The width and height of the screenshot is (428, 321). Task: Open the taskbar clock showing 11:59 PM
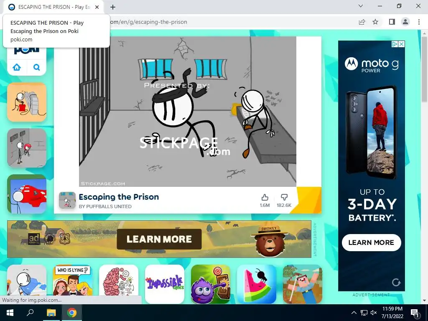click(392, 313)
